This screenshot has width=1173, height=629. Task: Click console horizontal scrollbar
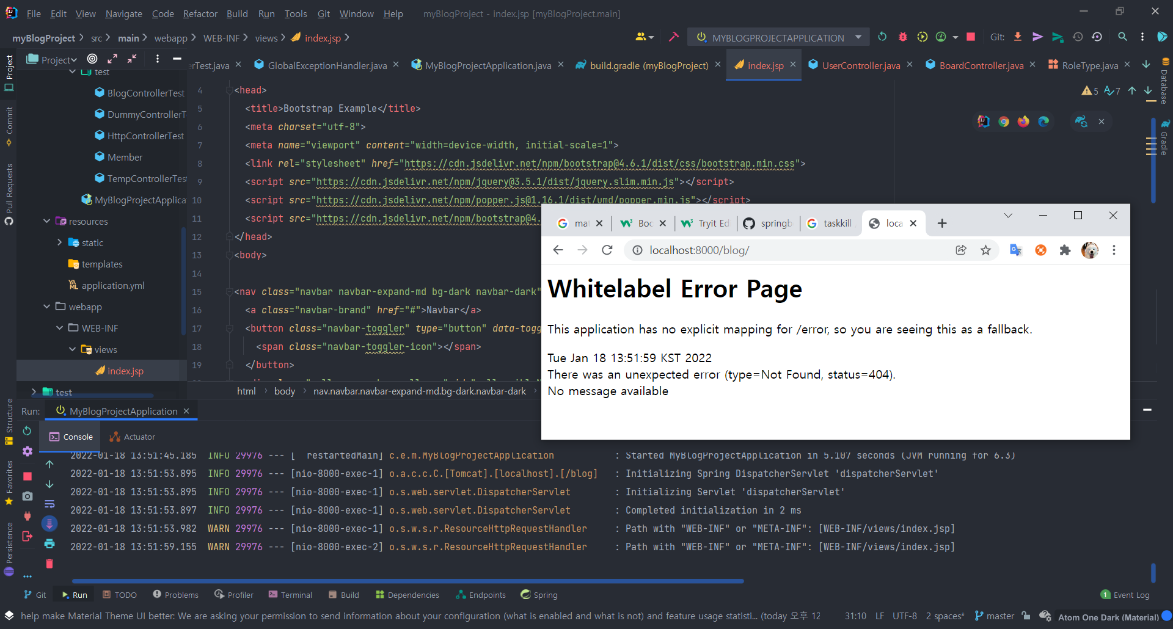407,581
